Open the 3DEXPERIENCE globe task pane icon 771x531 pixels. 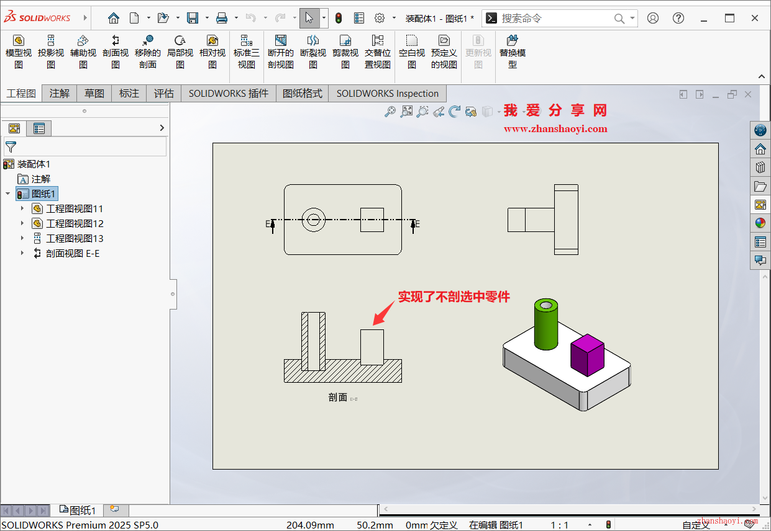tap(760, 130)
